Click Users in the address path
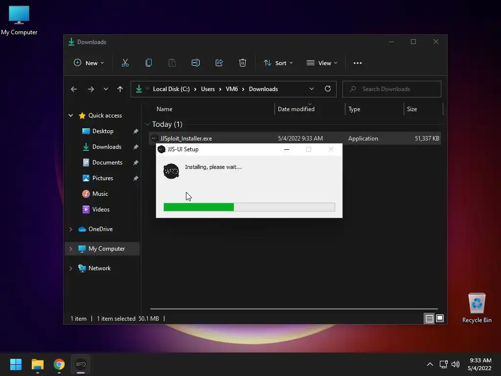The width and height of the screenshot is (501, 376). pyautogui.click(x=207, y=89)
